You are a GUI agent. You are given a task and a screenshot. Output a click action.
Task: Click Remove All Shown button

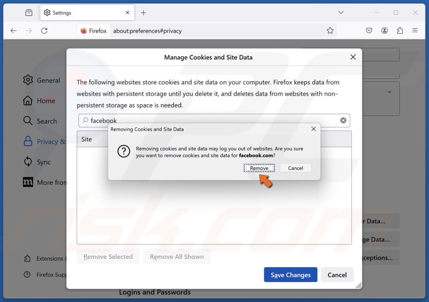(176, 256)
